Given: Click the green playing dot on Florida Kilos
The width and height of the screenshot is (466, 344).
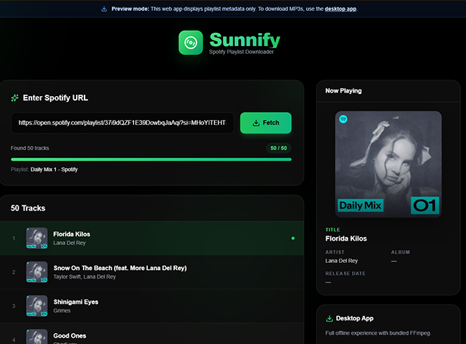Looking at the screenshot, I should coord(293,238).
